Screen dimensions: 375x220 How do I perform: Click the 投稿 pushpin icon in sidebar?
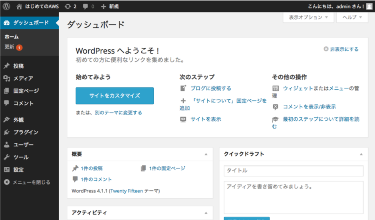click(7, 66)
